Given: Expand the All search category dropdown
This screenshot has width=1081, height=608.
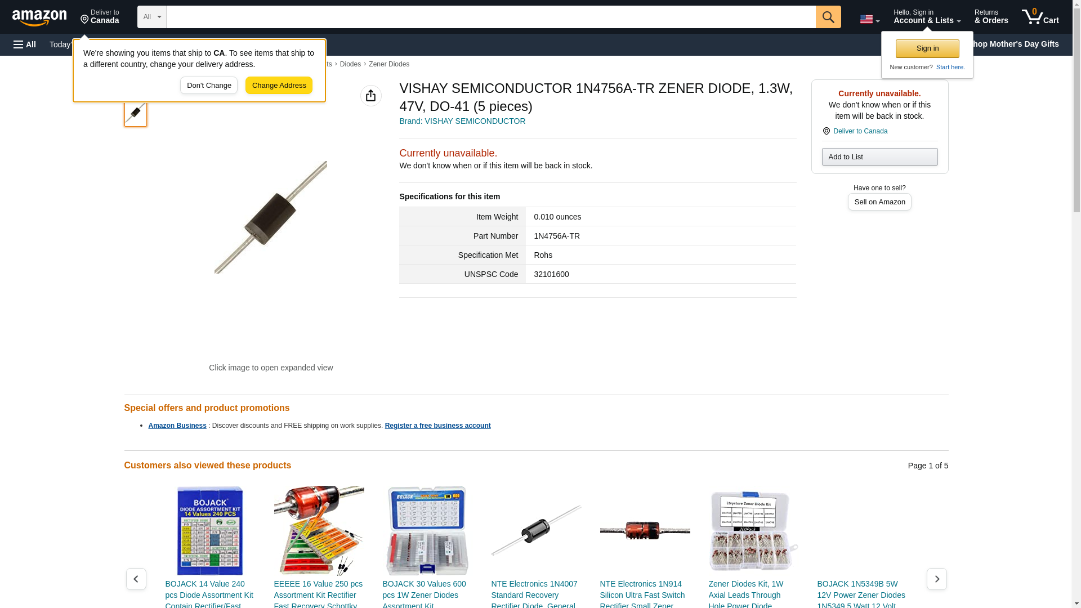Looking at the screenshot, I should [x=151, y=17].
